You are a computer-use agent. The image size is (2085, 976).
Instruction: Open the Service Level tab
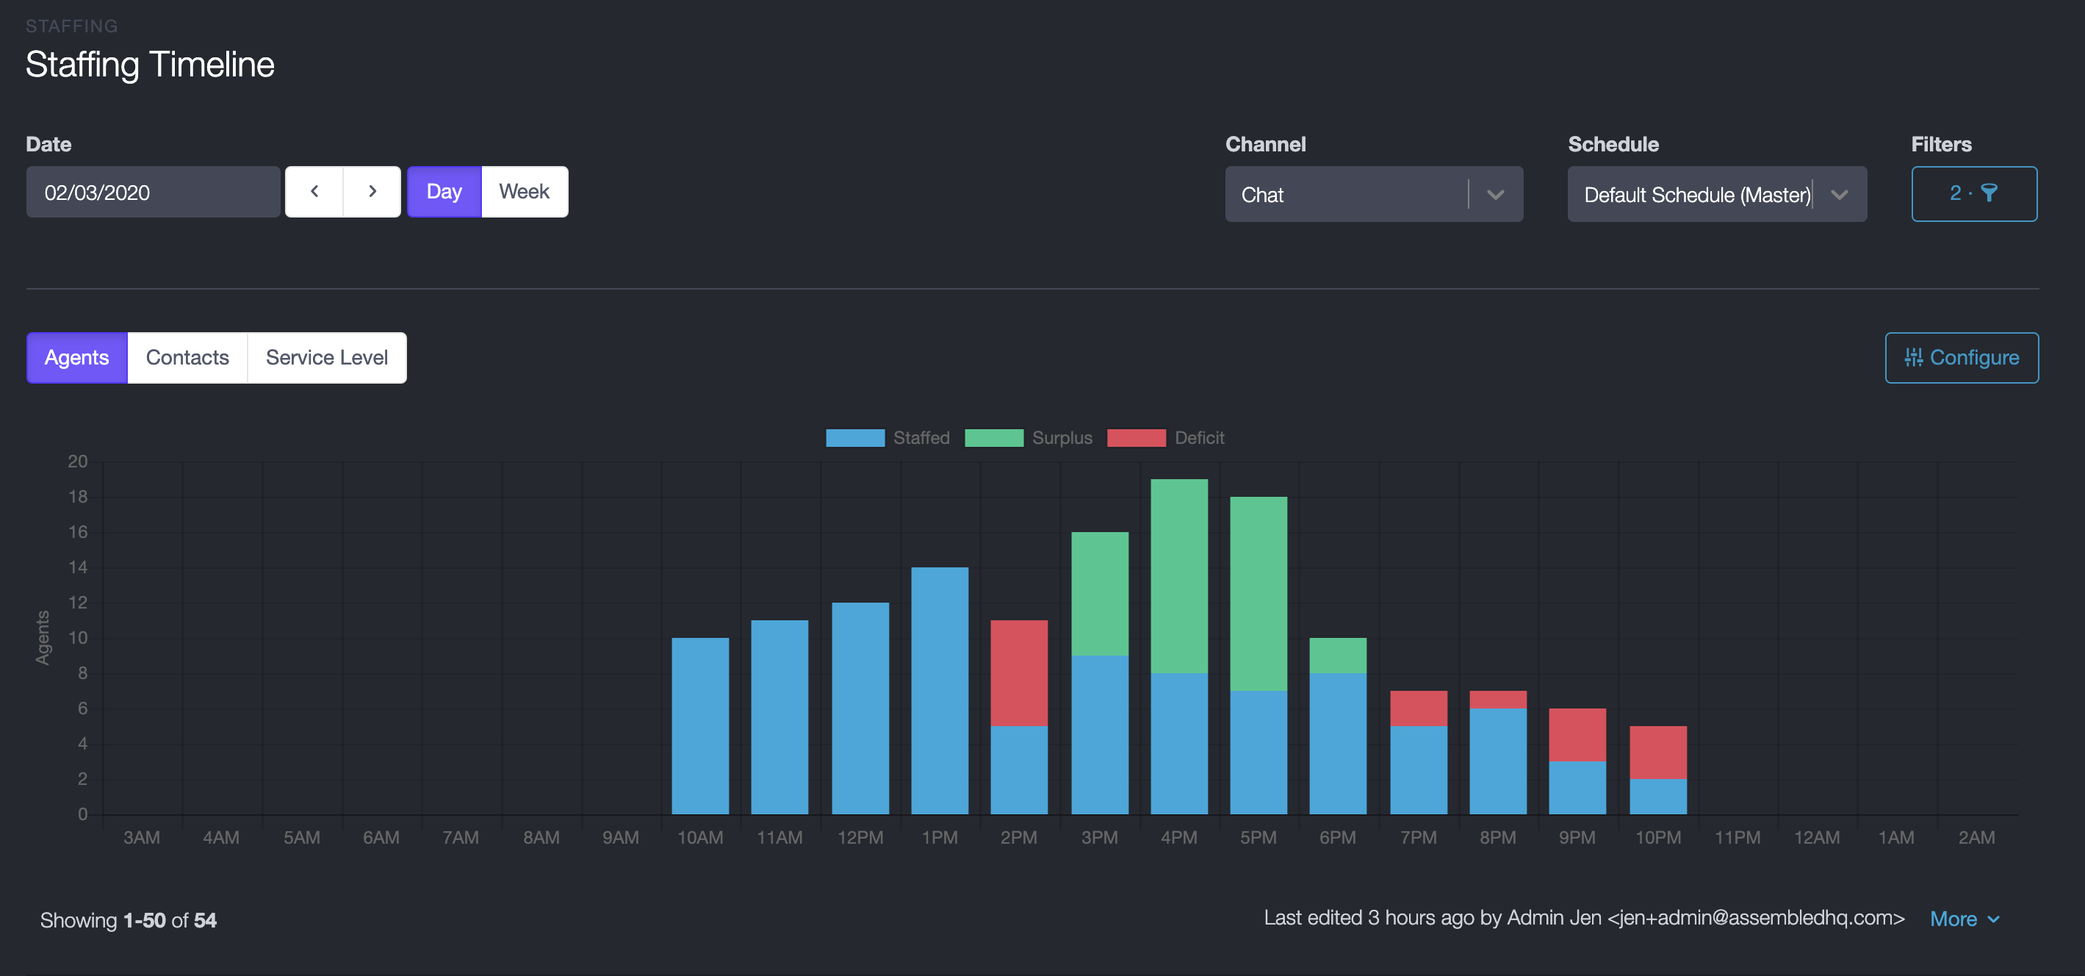click(326, 357)
